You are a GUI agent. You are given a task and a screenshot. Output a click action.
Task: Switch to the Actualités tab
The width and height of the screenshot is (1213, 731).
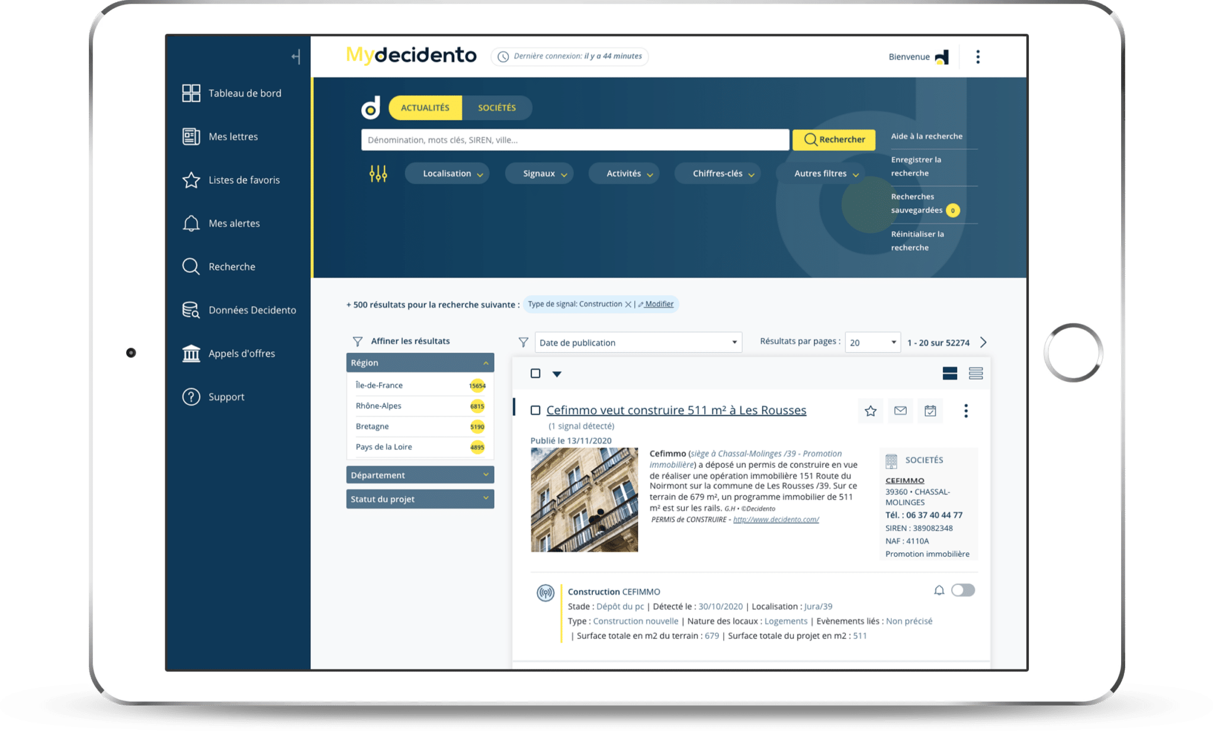425,108
